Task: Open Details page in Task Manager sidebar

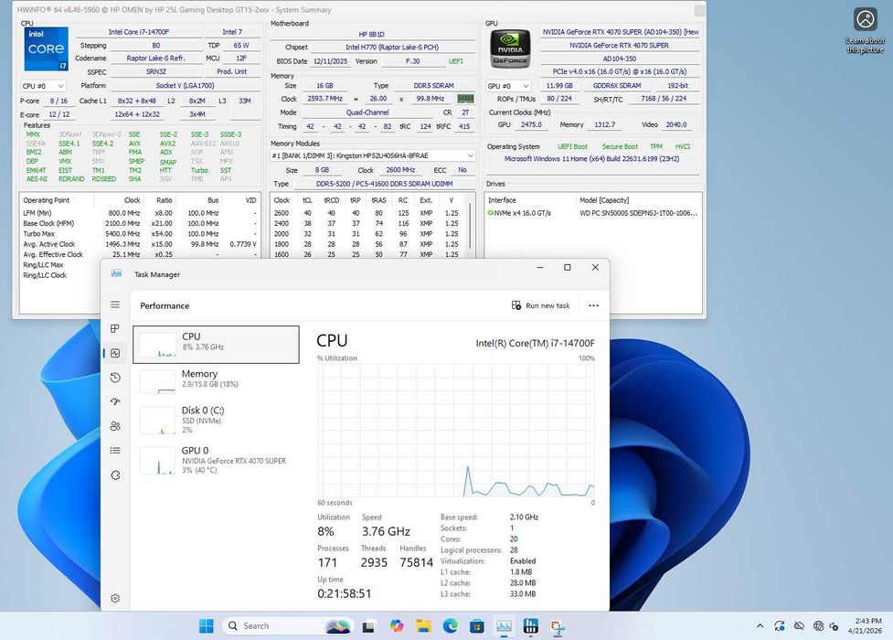Action: [x=115, y=450]
